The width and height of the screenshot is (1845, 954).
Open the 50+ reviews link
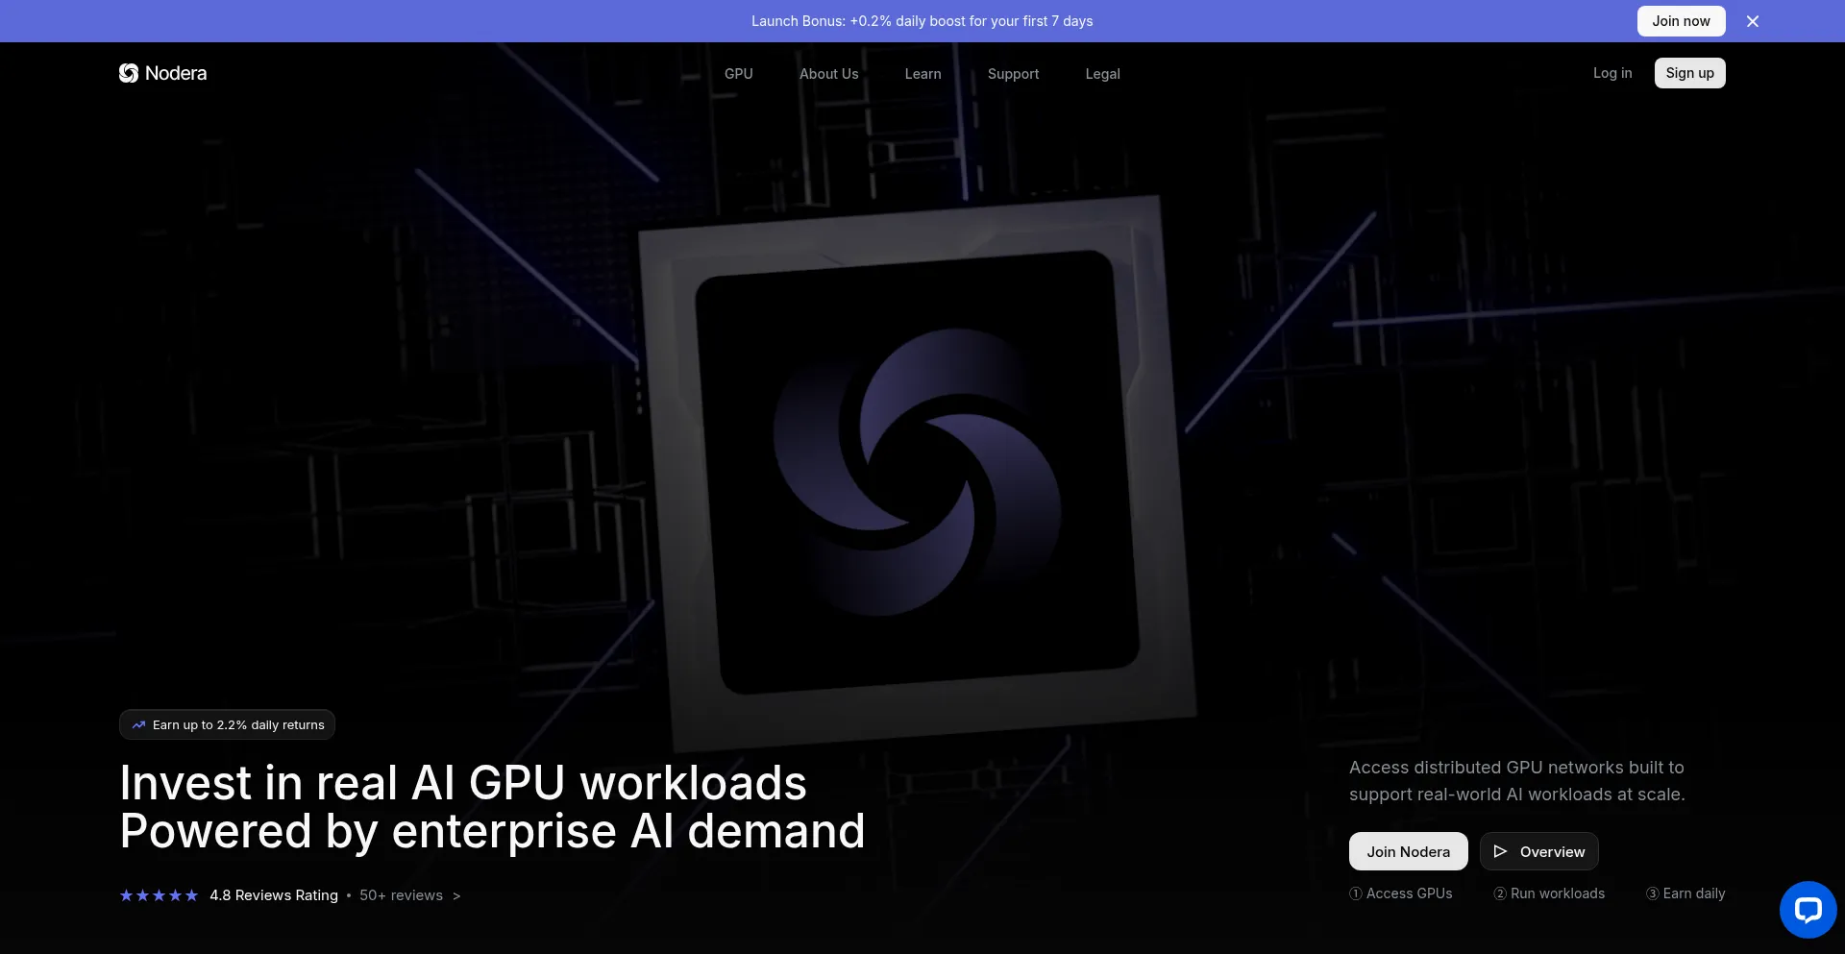coord(402,895)
